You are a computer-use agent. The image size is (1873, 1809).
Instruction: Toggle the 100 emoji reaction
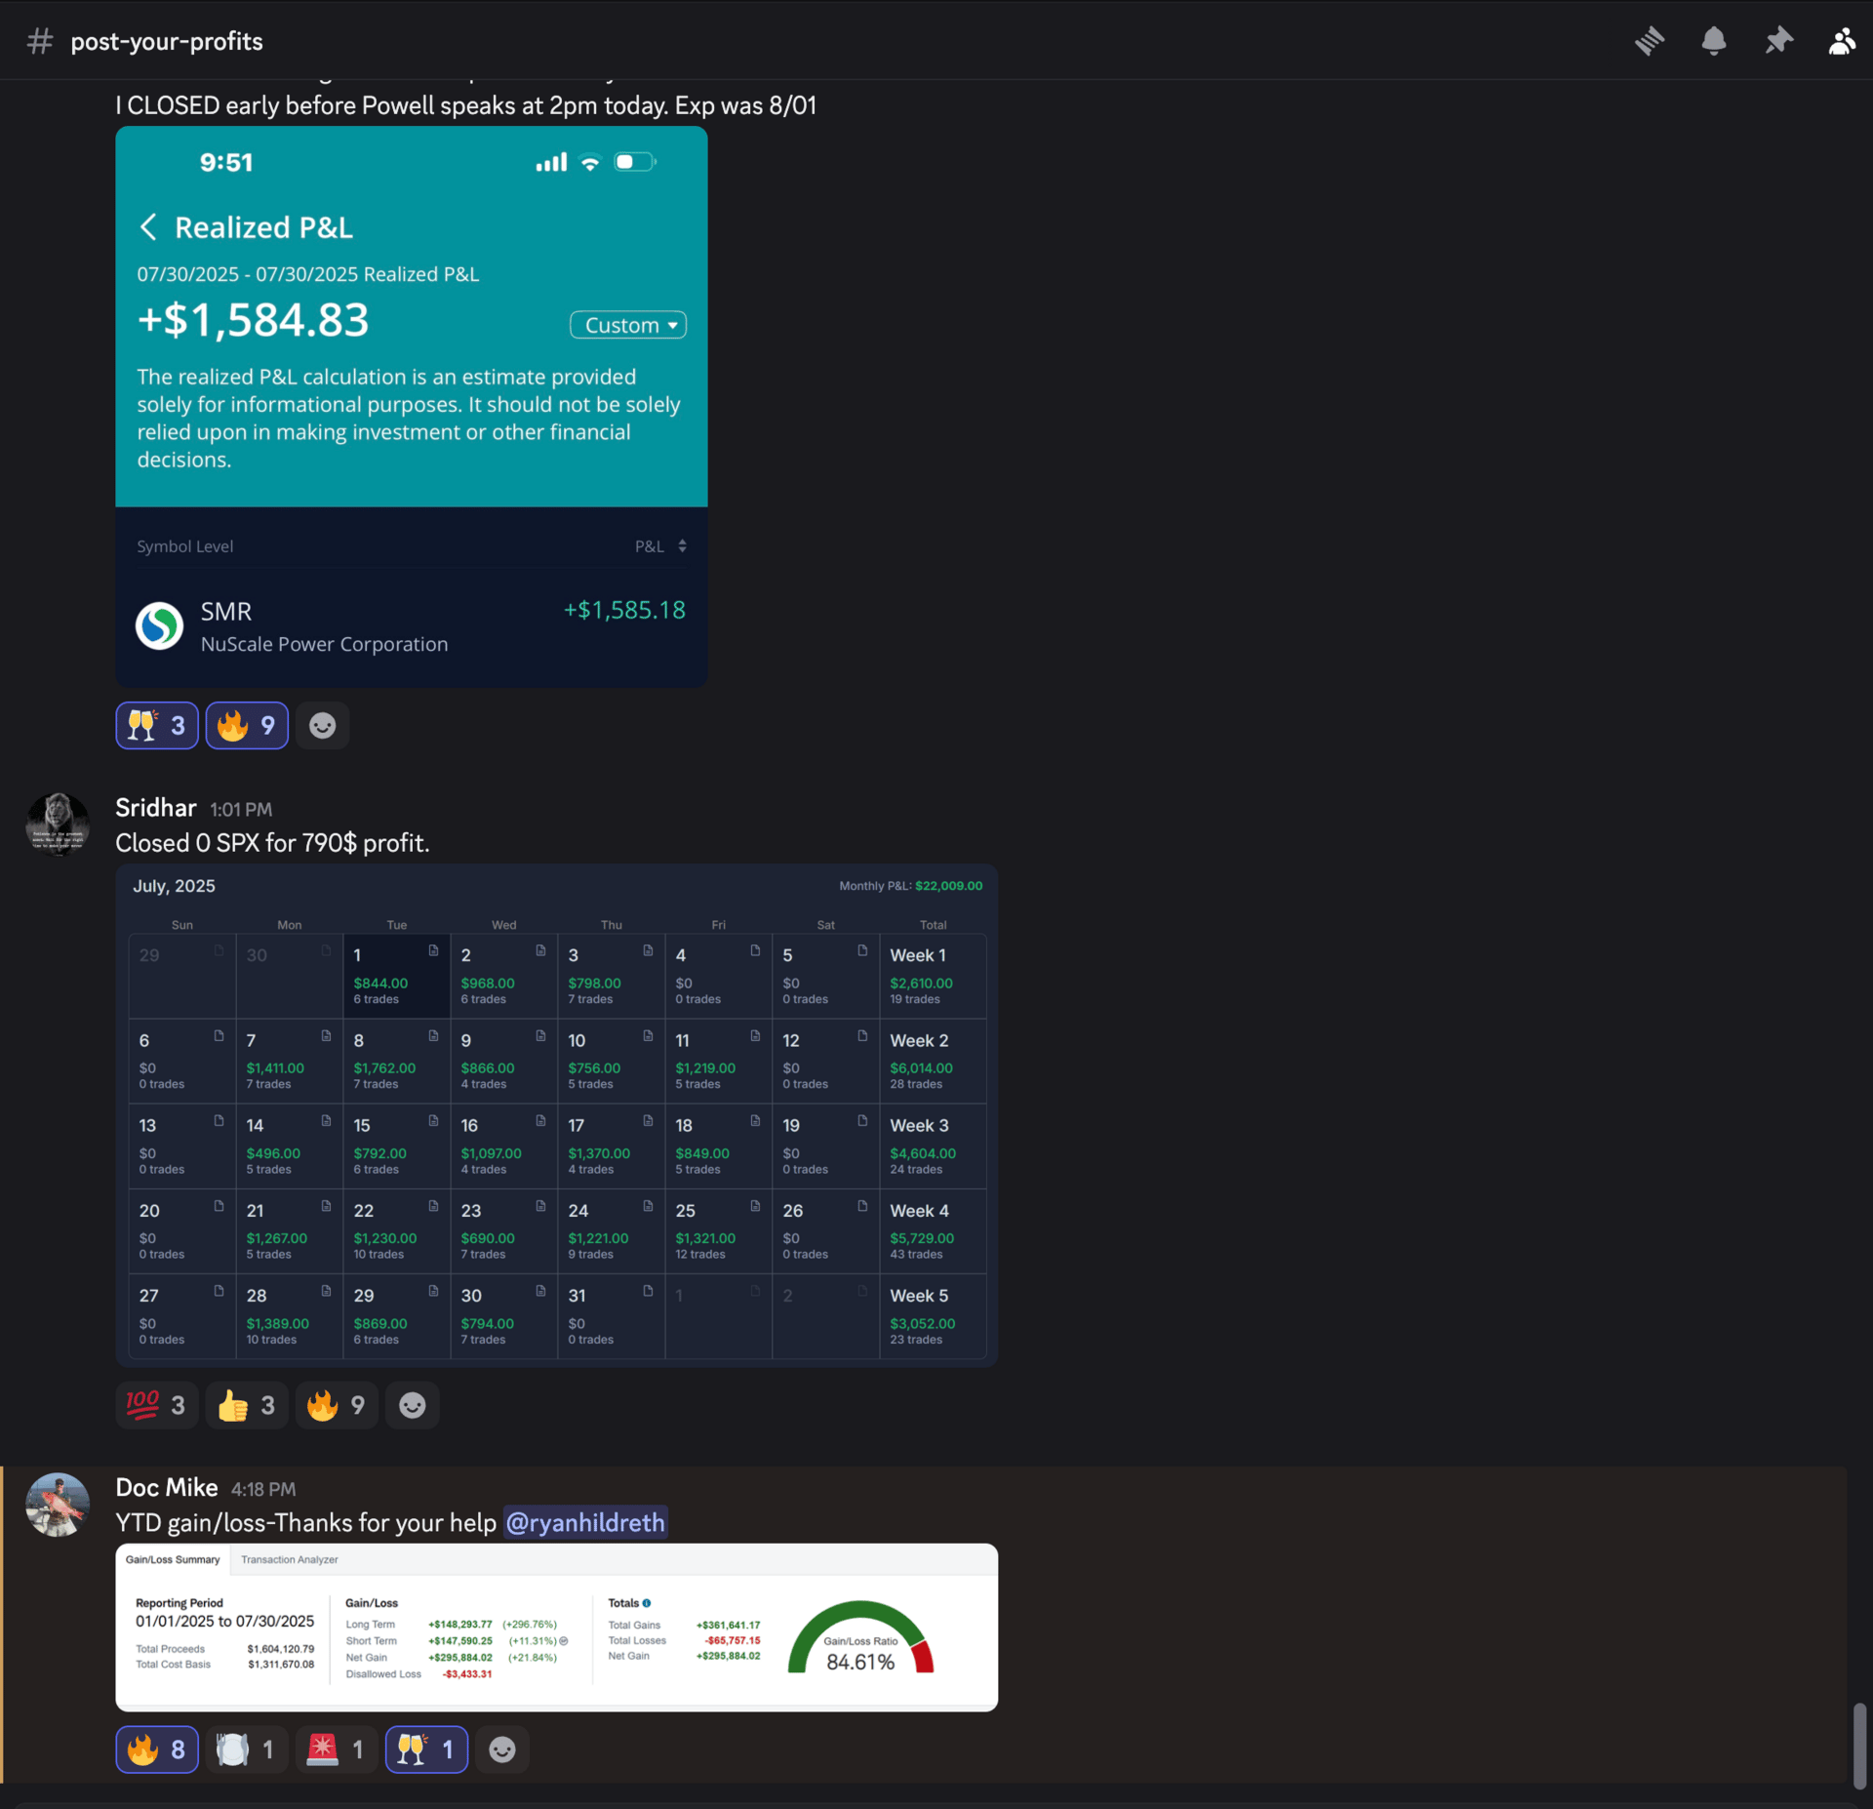click(x=157, y=1405)
